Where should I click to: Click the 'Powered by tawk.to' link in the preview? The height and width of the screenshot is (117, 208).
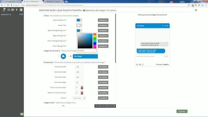(x=162, y=64)
